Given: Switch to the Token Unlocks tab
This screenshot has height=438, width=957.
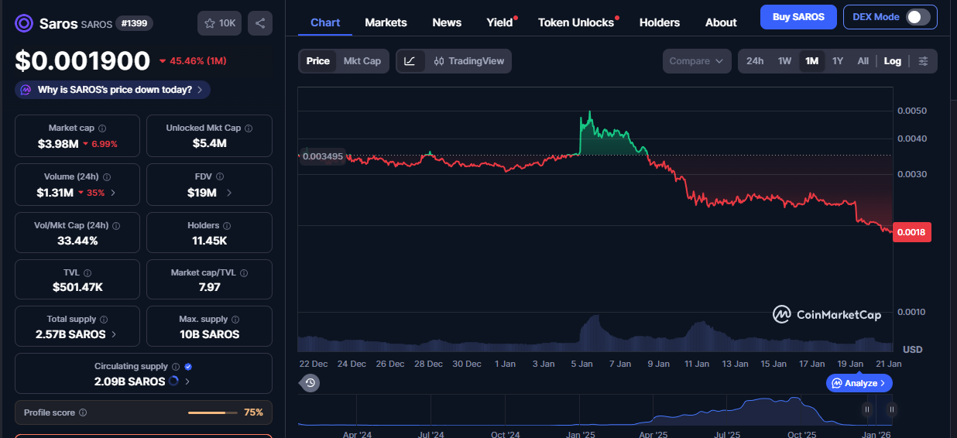Looking at the screenshot, I should [575, 22].
